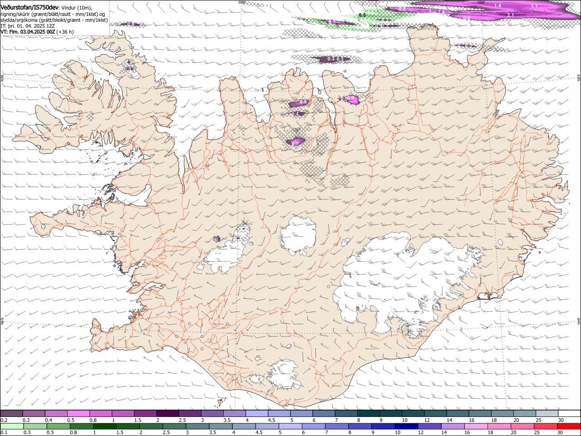Select the bright pink swatch between 0.5 and 0.8
Viewport: 581px width, 436px height.
(78, 414)
